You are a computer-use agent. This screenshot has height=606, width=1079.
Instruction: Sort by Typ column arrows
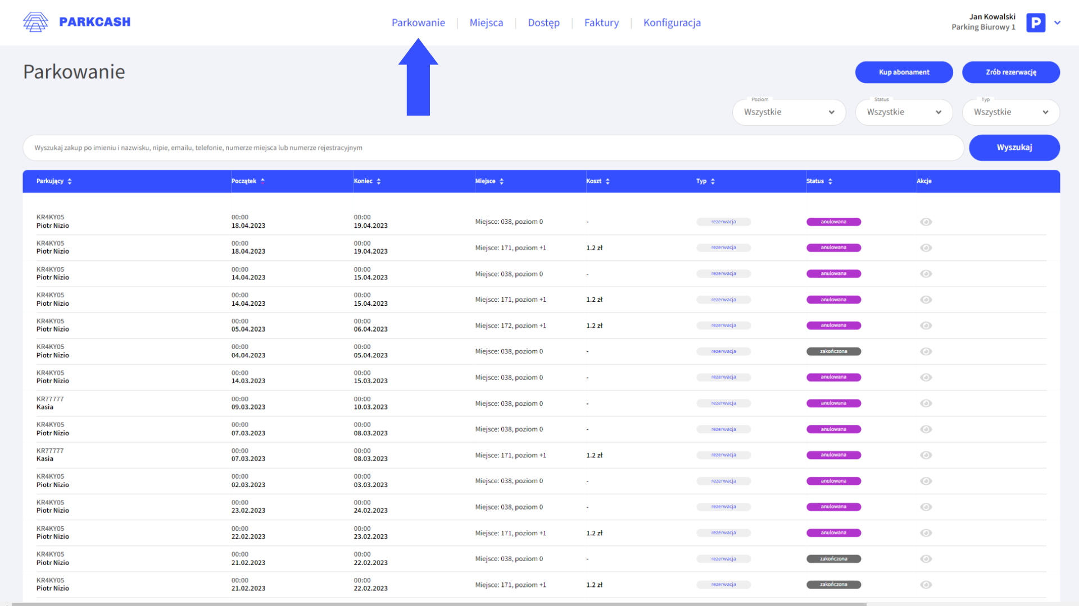(713, 181)
